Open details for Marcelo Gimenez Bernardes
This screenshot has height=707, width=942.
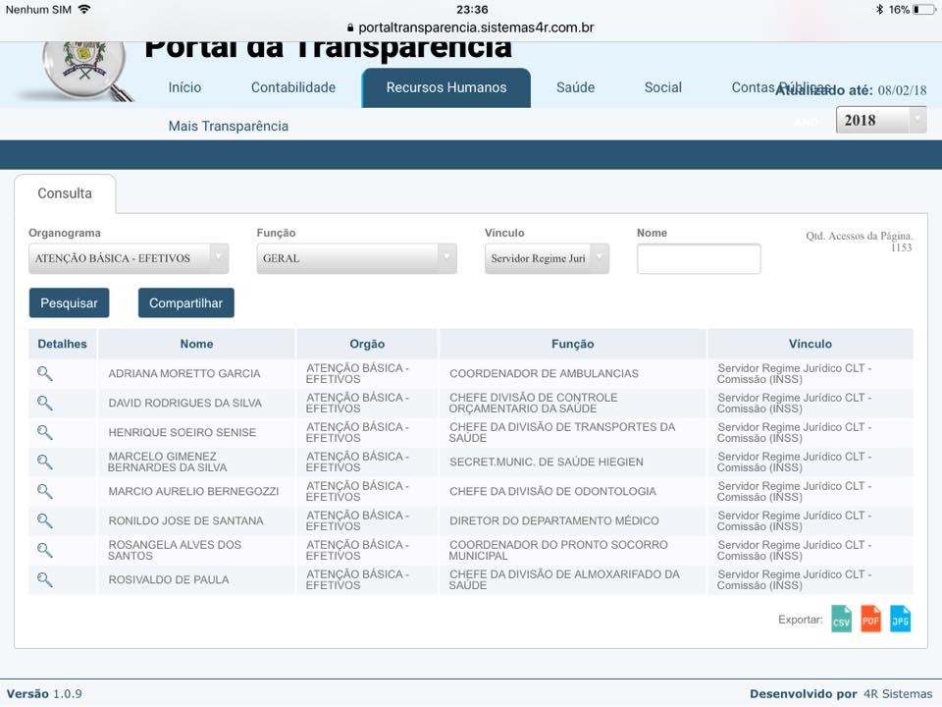(x=44, y=462)
